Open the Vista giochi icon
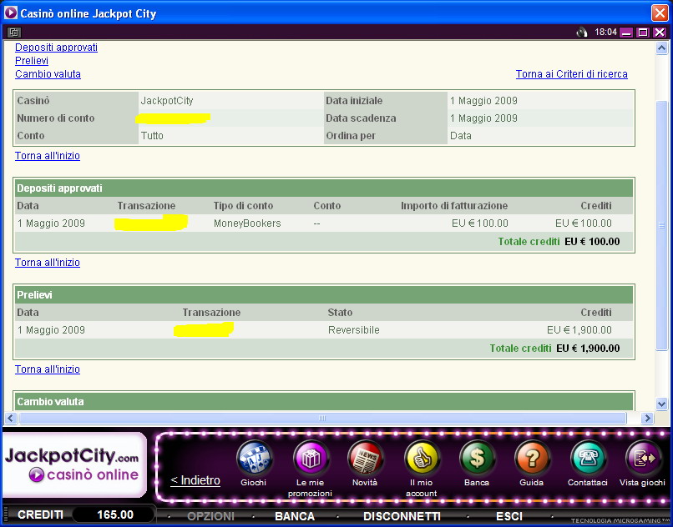This screenshot has width=673, height=527. point(643,459)
